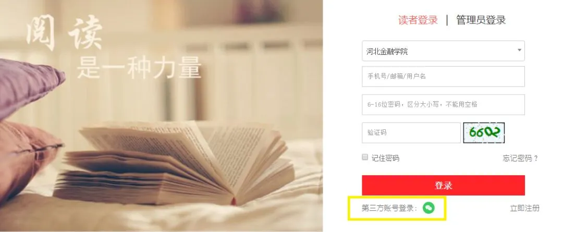Open the 河北金融学院 selection box
Viewport: 563px width, 232px height.
443,51
